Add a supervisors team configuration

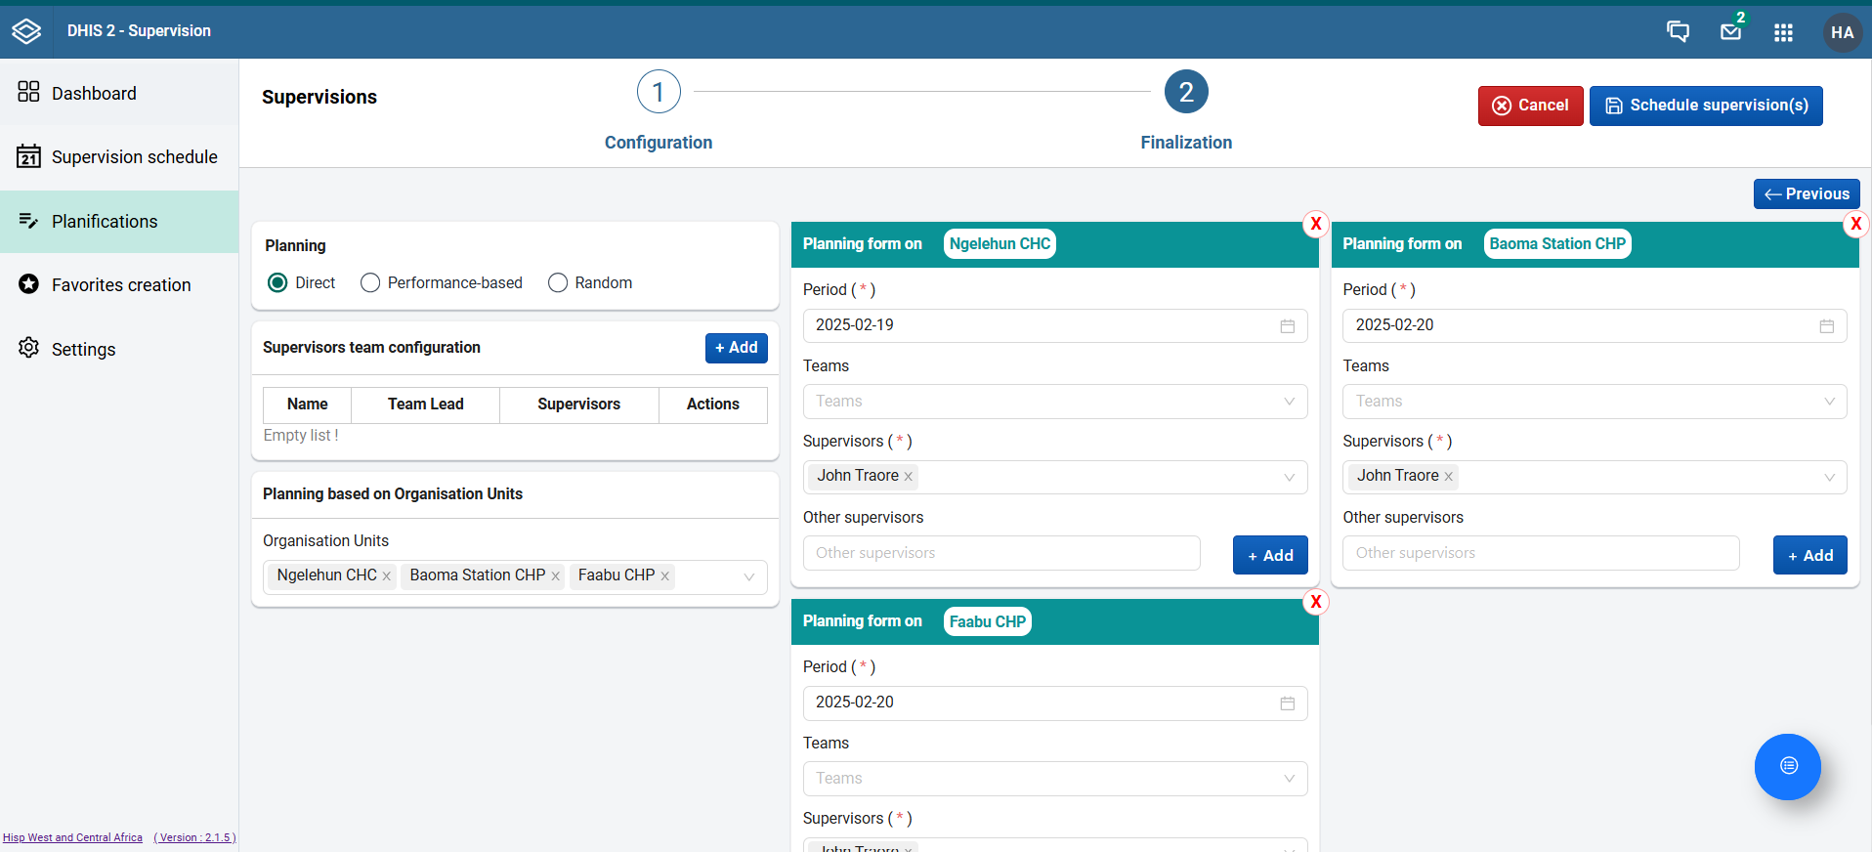point(737,348)
